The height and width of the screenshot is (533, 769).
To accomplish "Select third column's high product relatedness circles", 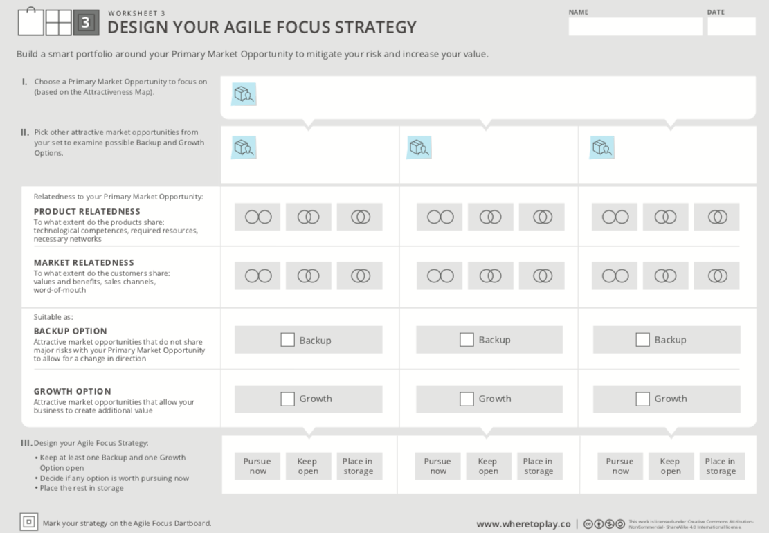I will pyautogui.click(x=716, y=217).
